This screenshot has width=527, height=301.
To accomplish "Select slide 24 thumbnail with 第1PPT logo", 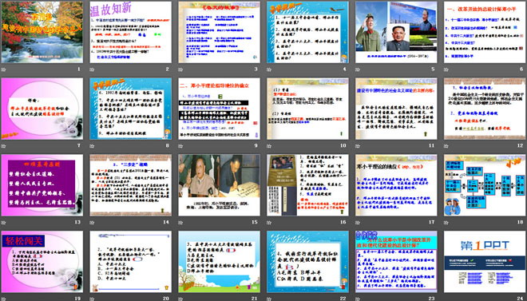I will click(x=485, y=262).
